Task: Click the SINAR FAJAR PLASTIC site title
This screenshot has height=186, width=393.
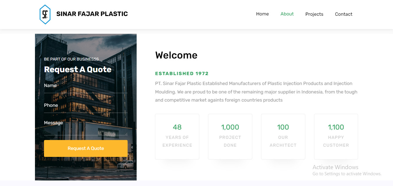Action: 92,14
